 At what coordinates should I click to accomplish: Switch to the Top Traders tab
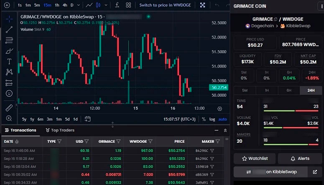(x=60, y=130)
